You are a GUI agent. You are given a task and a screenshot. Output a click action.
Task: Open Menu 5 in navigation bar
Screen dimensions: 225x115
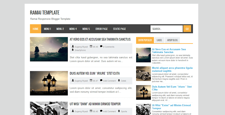coord(86,29)
